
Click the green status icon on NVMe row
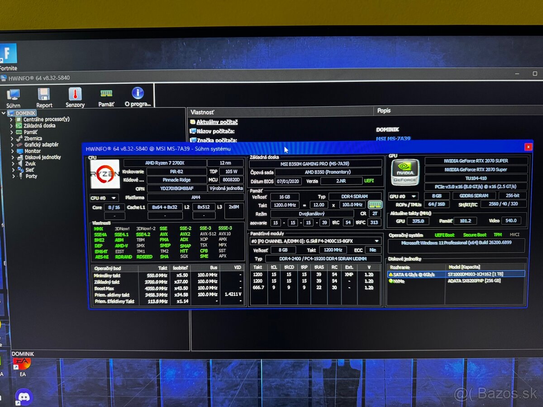point(391,281)
